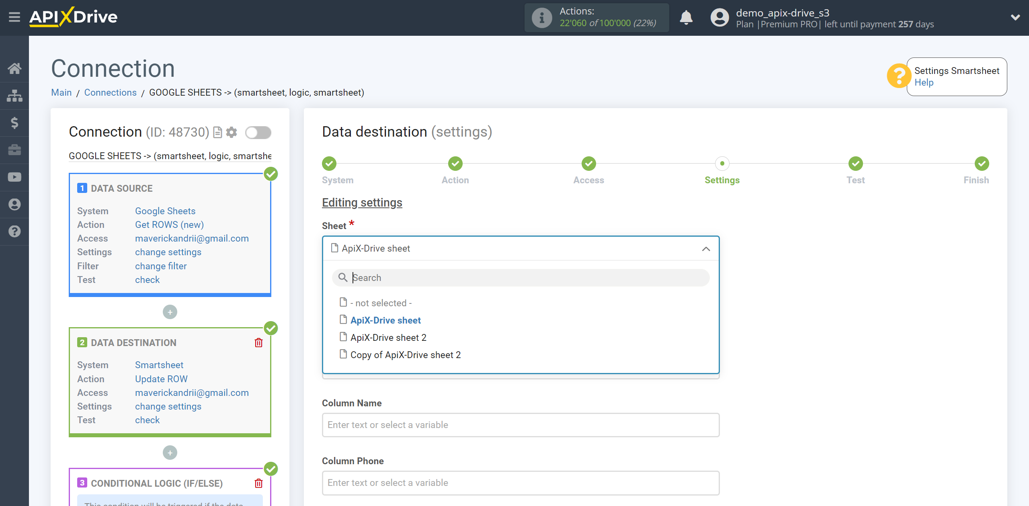This screenshot has width=1029, height=506.
Task: Click the Editing settings heading
Action: click(362, 203)
